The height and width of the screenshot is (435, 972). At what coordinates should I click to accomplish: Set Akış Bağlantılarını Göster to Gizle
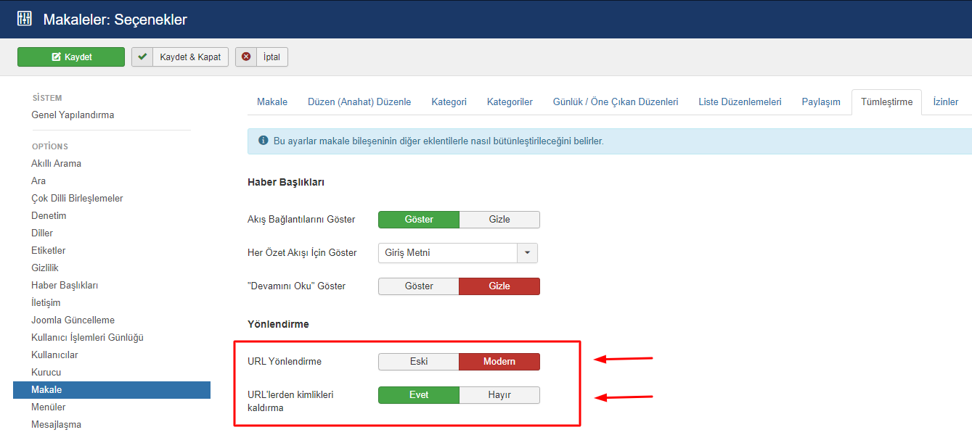[499, 220]
